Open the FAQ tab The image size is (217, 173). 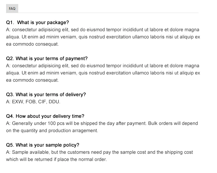[12, 9]
